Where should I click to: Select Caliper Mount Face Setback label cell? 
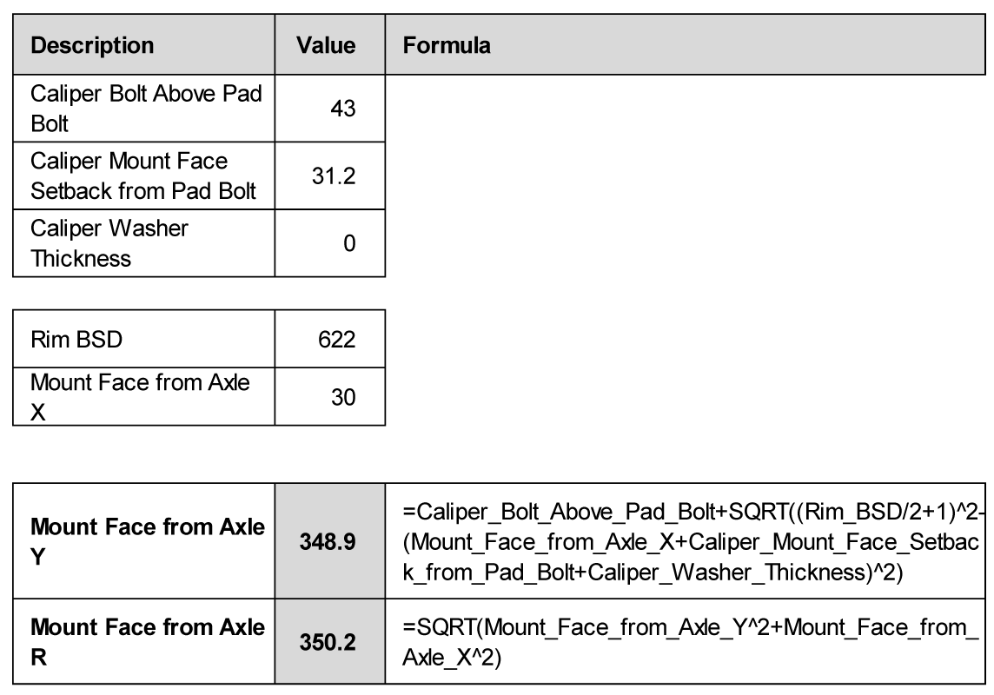click(143, 175)
